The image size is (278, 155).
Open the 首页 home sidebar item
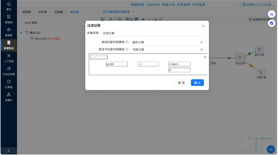(x=9, y=6)
